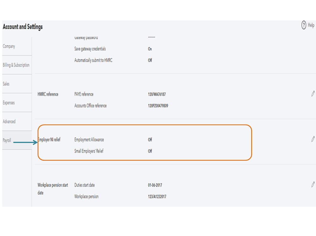Viewport: 316px width, 236px height.
Task: Edit HMRC reference with pencil icon
Action: pyautogui.click(x=313, y=94)
